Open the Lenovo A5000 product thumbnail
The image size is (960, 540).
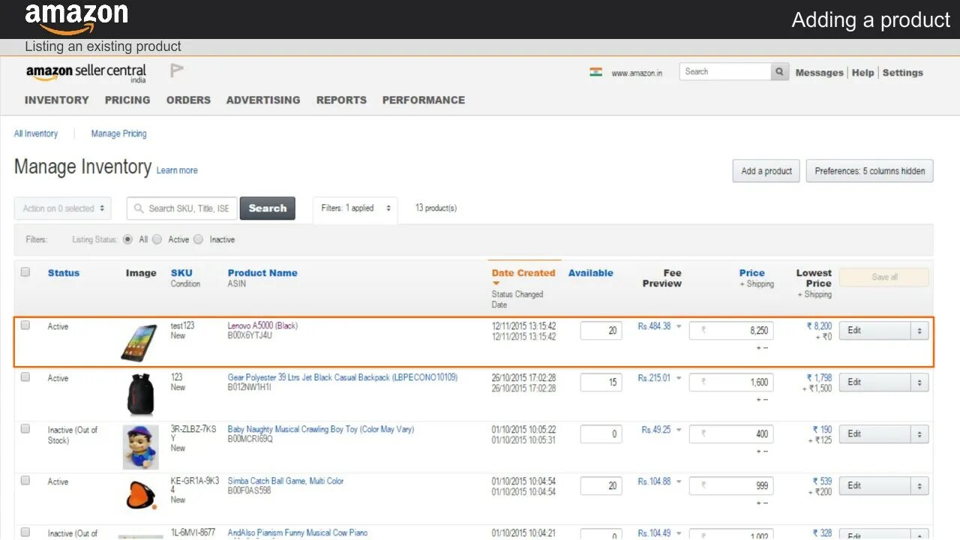pos(139,343)
